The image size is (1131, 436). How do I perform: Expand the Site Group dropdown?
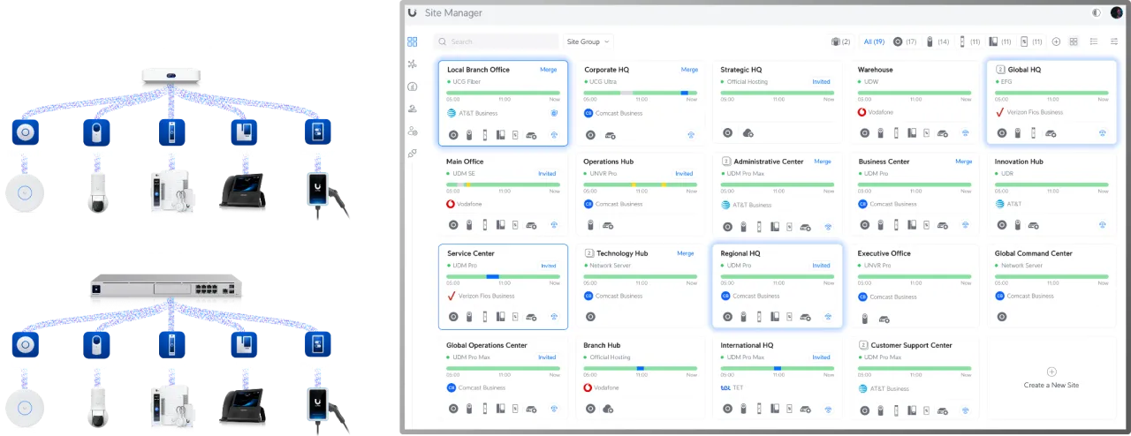point(588,41)
